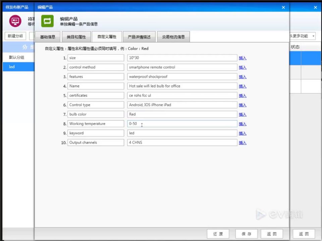Image resolution: width=322 pixels, height=241 pixels.
Task: Click the 'ce rohs fcc ul' value field
Action: (182, 95)
